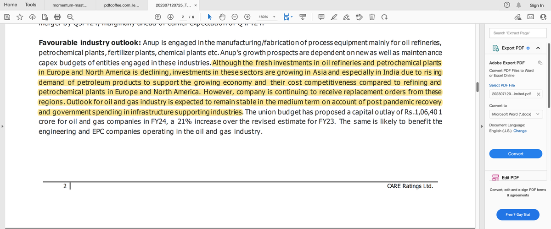Screen dimensions: 551x229
Task: Zoom out with the minus icon
Action: click(234, 17)
